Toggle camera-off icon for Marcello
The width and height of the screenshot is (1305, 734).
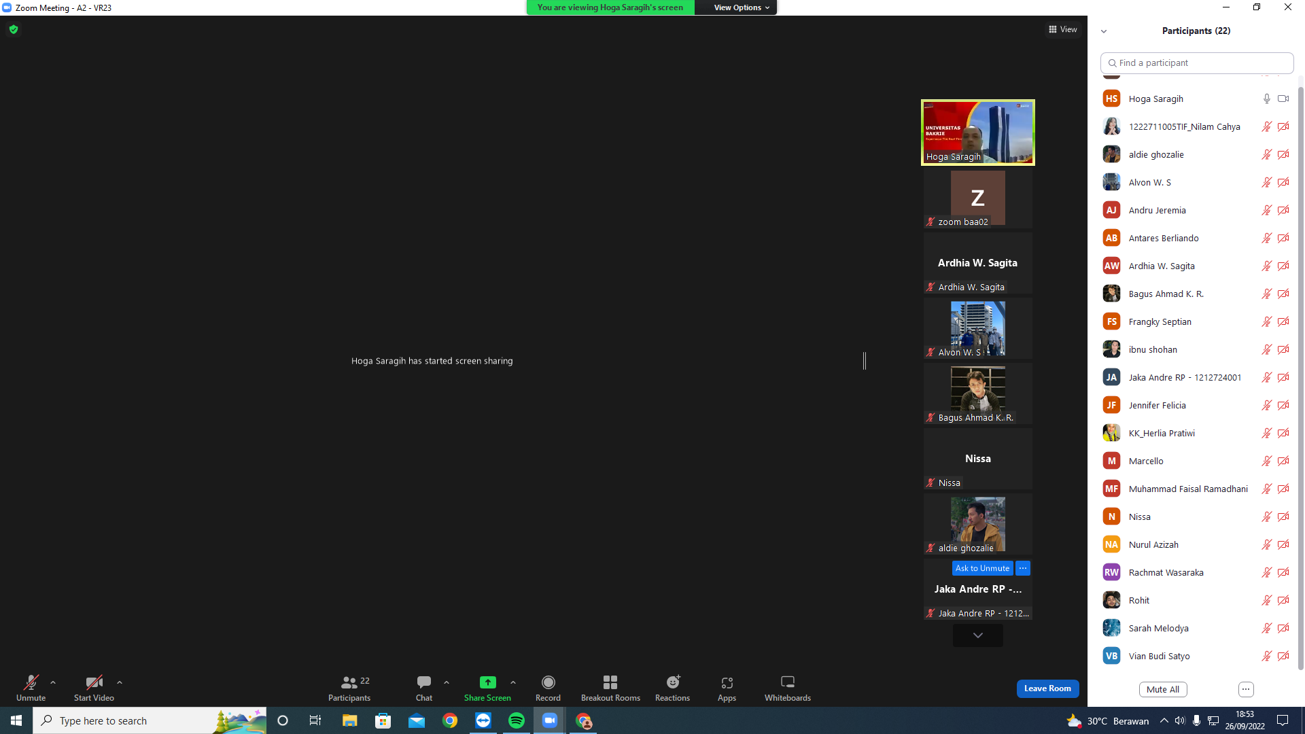[1283, 461]
